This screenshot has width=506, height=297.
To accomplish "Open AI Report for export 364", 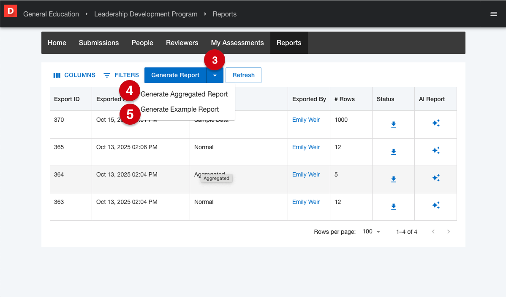I will click(435, 178).
